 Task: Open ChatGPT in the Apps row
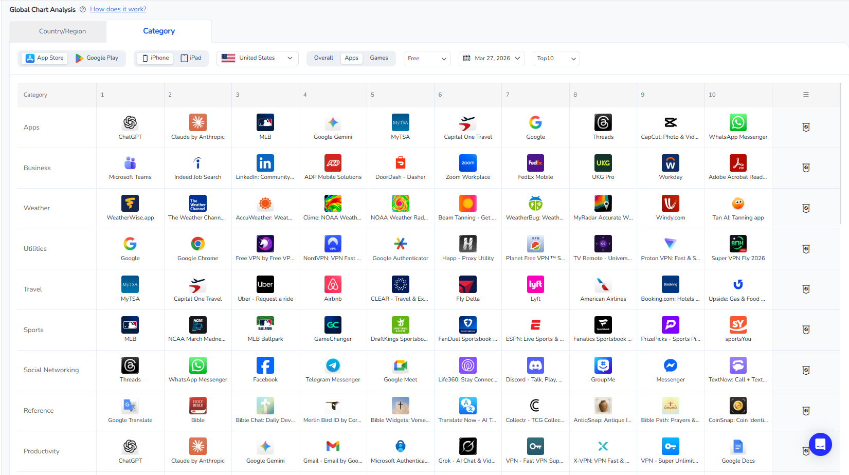(x=130, y=122)
